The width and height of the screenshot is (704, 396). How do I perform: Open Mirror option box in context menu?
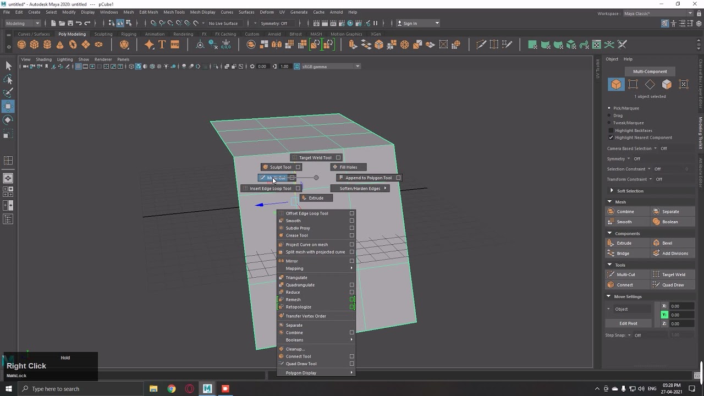(x=352, y=261)
